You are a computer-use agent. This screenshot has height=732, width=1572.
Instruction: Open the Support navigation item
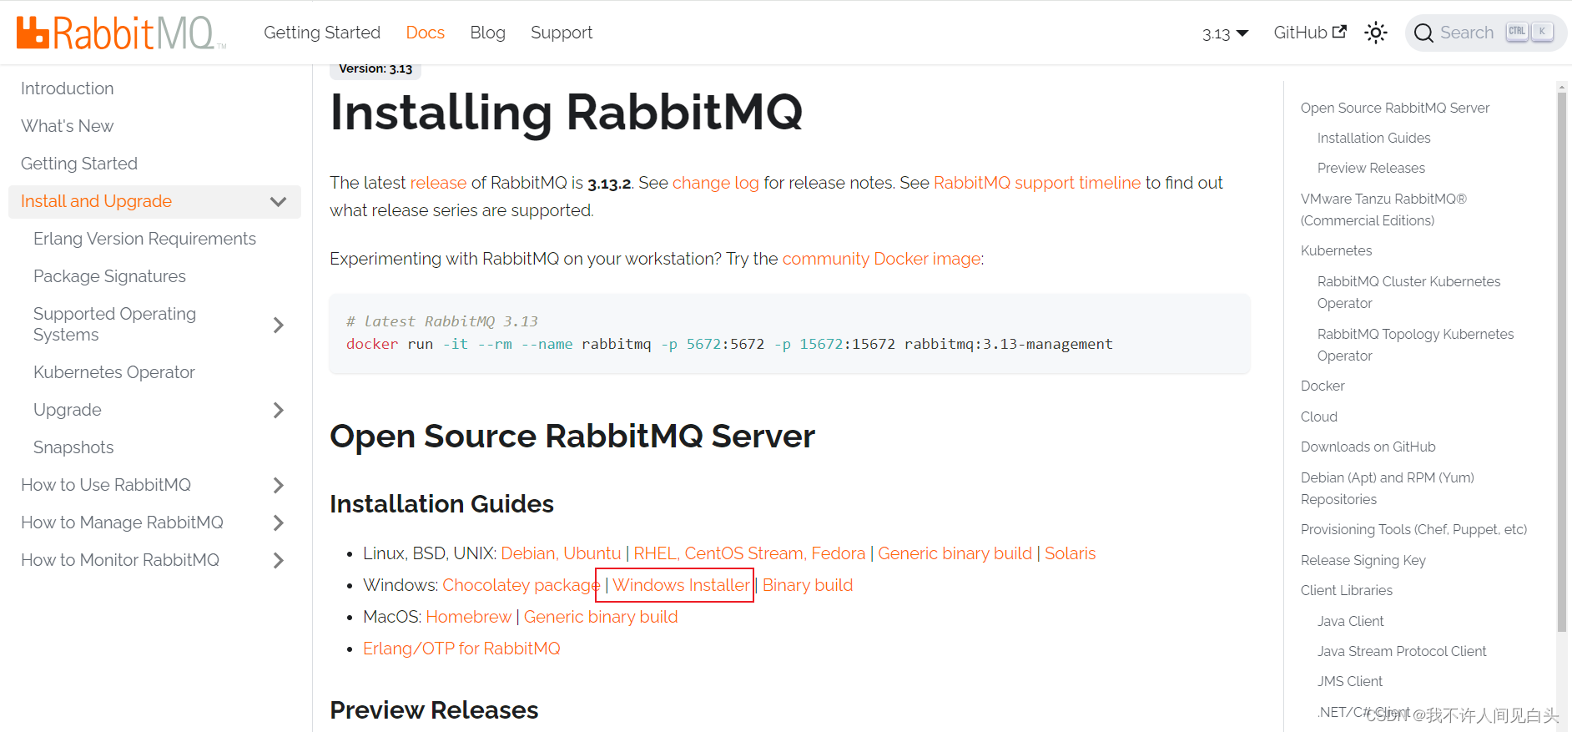point(562,33)
